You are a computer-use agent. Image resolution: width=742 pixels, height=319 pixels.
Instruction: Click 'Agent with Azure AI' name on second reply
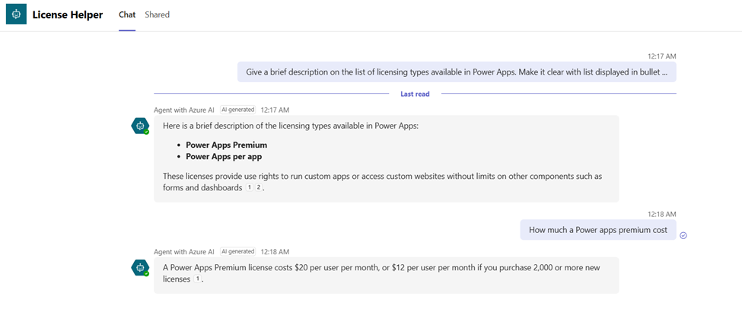(184, 251)
